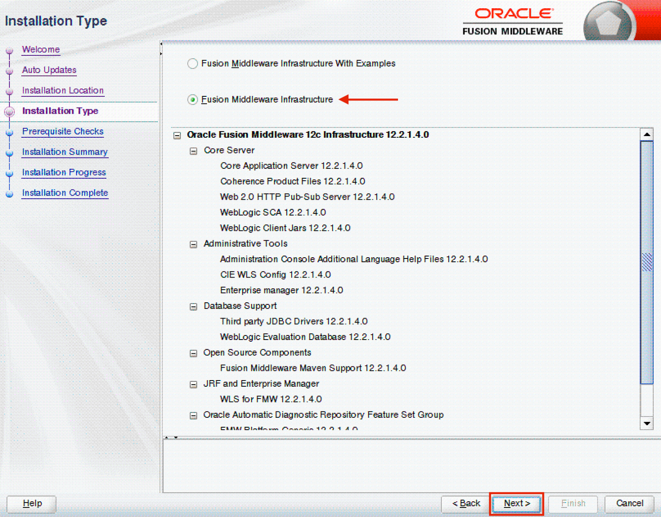Collapse the Database Support tree node
Viewport: 661px width, 517px height.
(x=193, y=306)
